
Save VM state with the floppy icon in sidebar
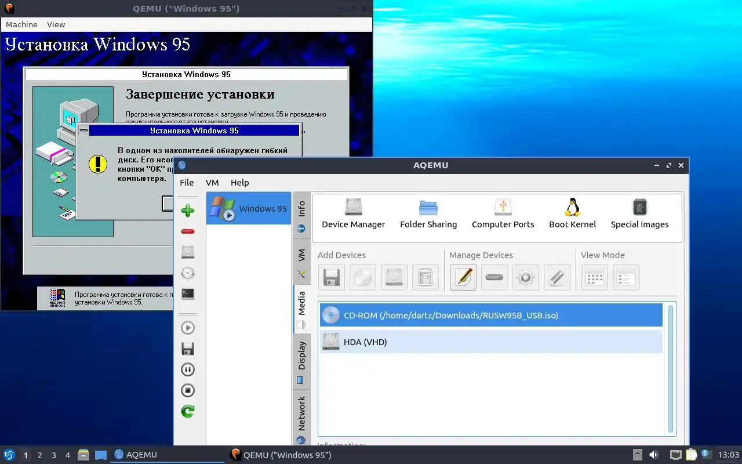[x=188, y=349]
